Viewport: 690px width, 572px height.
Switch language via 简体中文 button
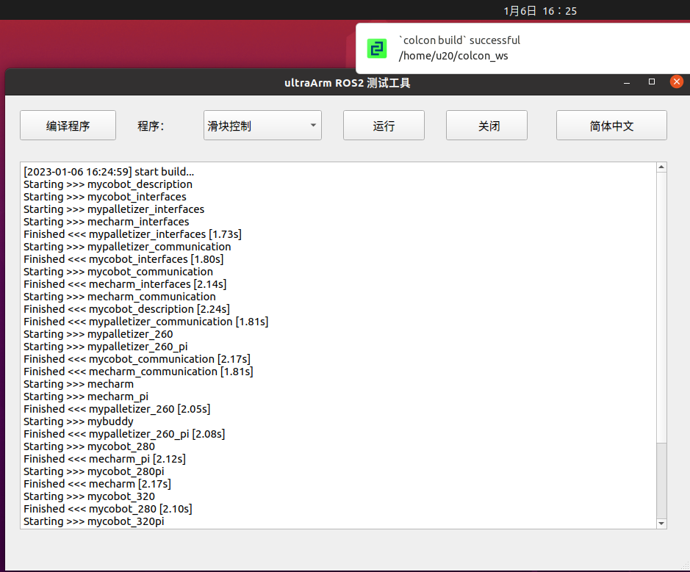pos(611,126)
